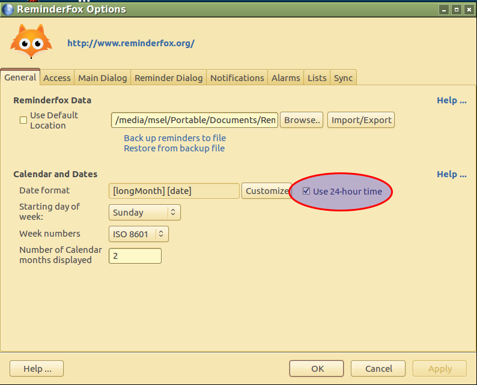Open the Main Dialog tab
The width and height of the screenshot is (477, 385).
[103, 78]
